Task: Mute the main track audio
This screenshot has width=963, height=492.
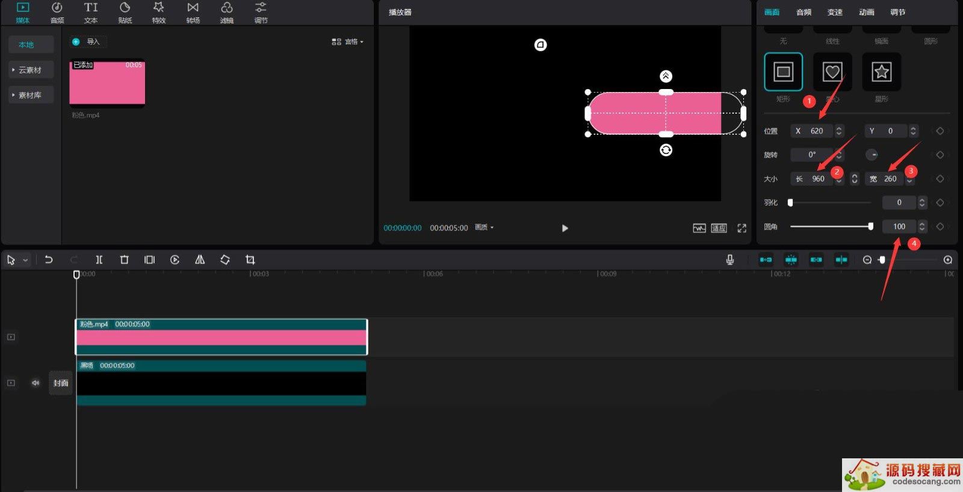Action: click(x=36, y=383)
